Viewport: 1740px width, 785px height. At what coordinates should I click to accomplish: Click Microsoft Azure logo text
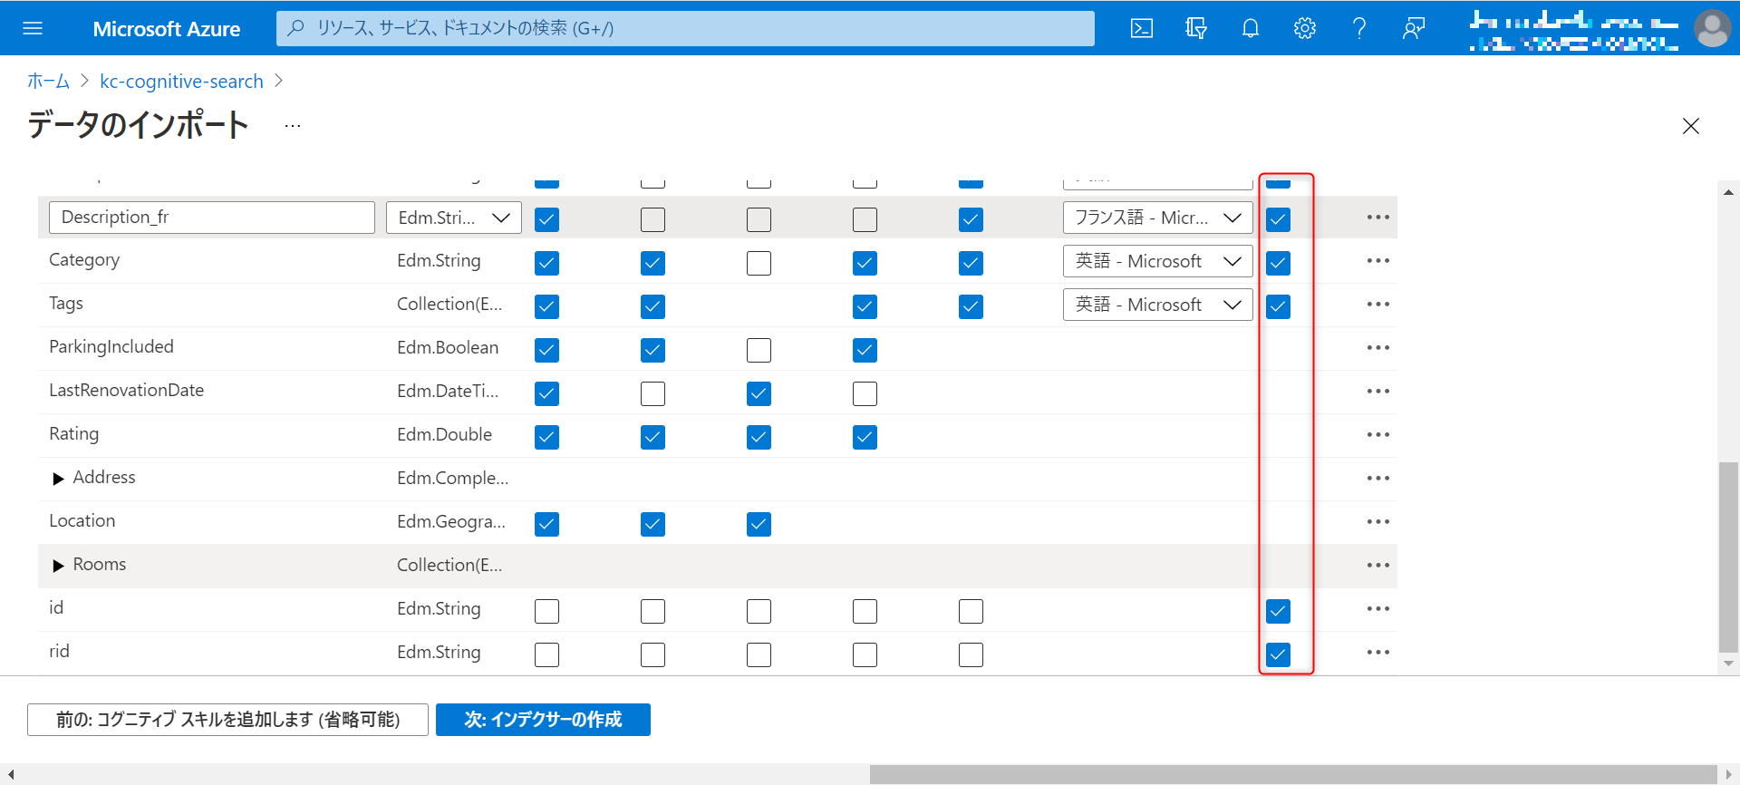click(167, 29)
